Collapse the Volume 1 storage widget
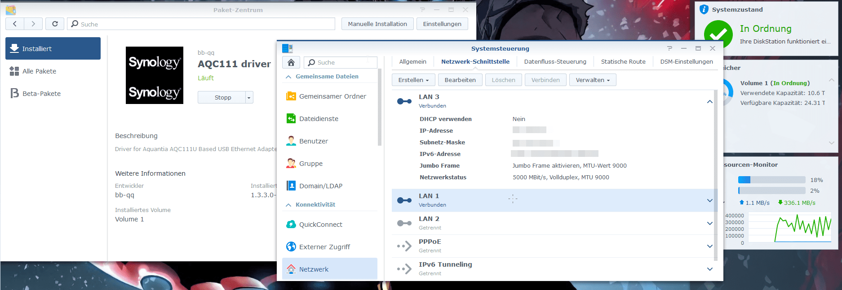This screenshot has width=842, height=290. (x=832, y=80)
